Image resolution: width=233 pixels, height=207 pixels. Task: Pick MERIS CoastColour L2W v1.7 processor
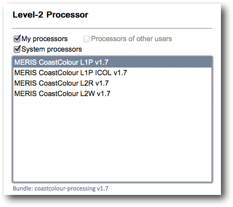112,94
